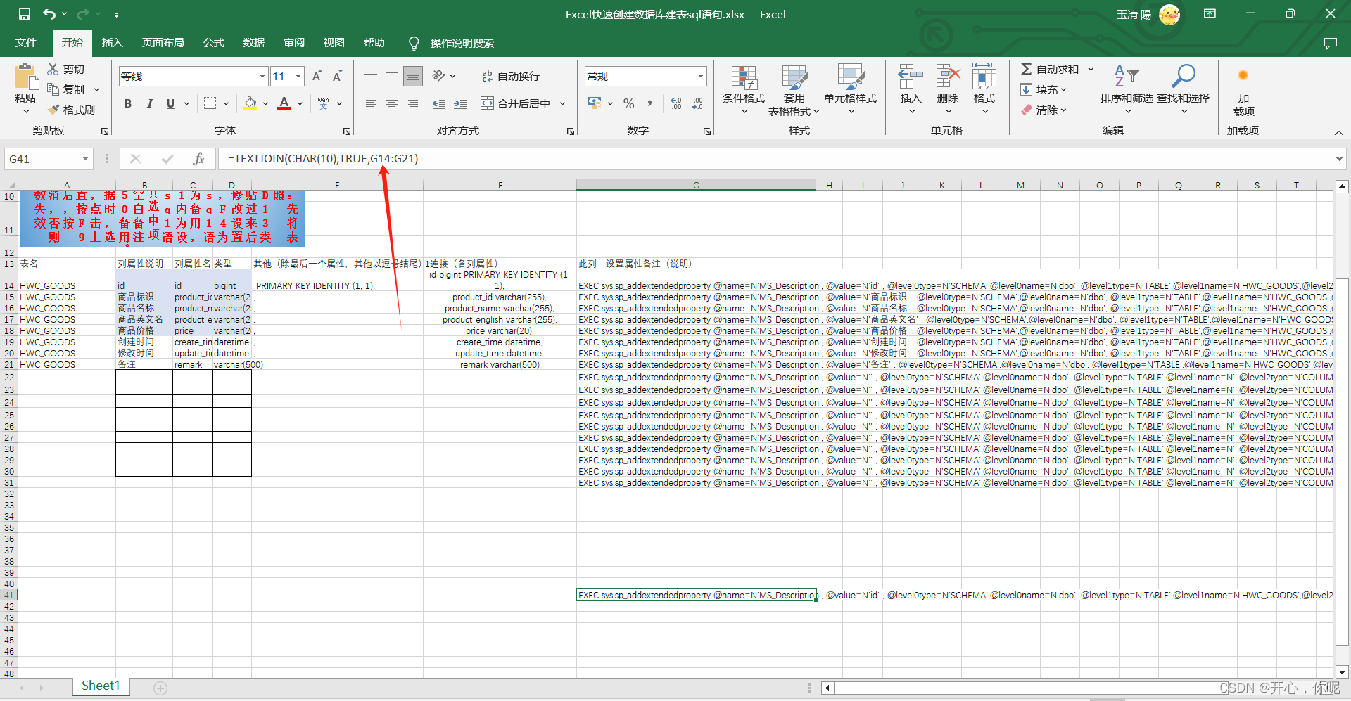Image resolution: width=1351 pixels, height=701 pixels.
Task: Click in the formula bar input
Action: click(774, 159)
